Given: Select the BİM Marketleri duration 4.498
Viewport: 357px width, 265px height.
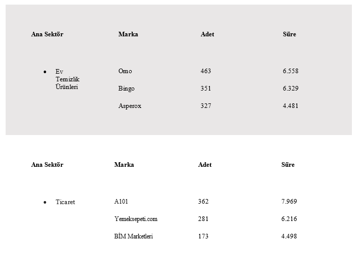Looking at the screenshot, I should point(289,236).
